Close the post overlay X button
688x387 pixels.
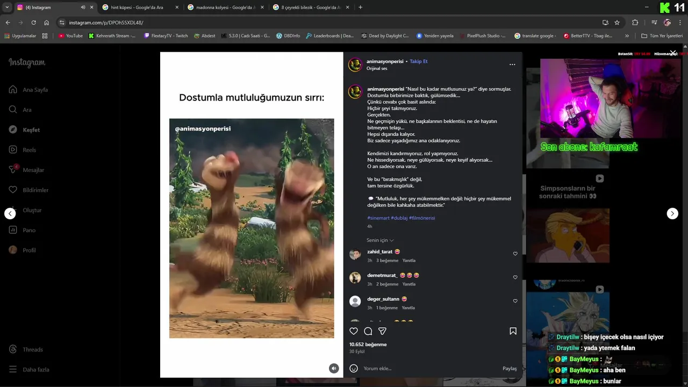click(x=672, y=53)
